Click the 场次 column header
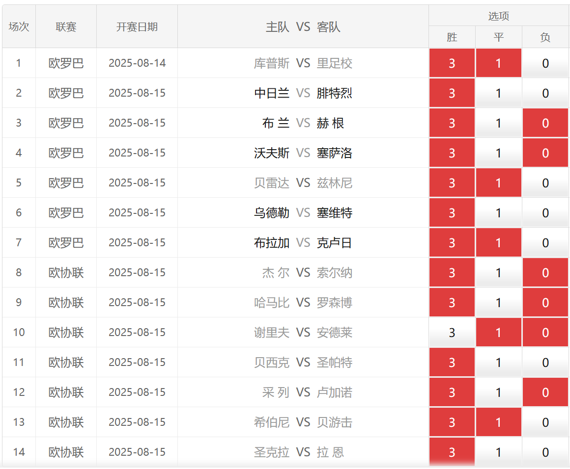 coord(19,26)
